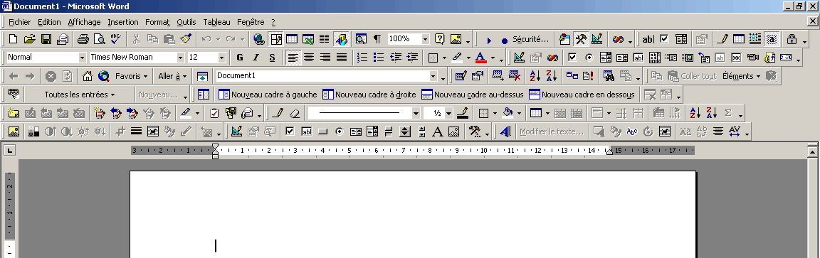Justify the paragraph text
Image resolution: width=820 pixels, height=258 pixels.
[342, 58]
